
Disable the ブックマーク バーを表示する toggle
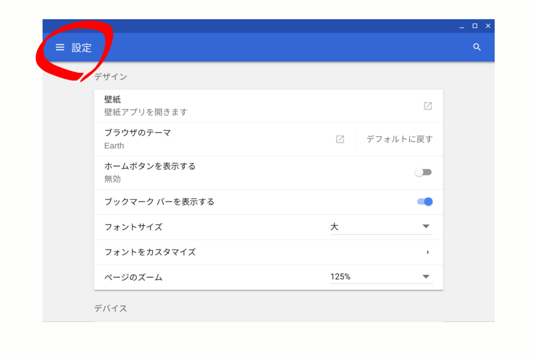pos(424,202)
